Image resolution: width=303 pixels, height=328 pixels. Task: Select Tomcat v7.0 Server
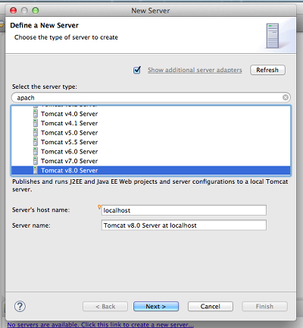pos(151,161)
